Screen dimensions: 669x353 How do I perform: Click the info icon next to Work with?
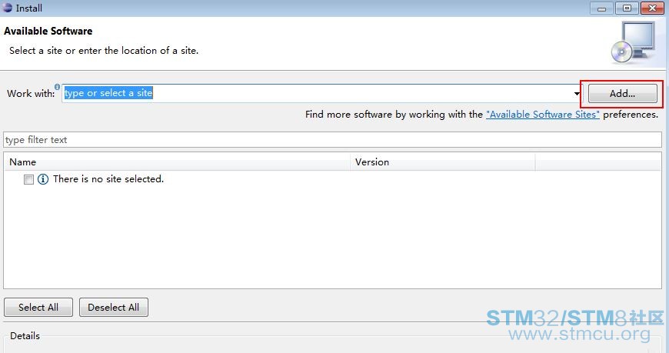57,87
